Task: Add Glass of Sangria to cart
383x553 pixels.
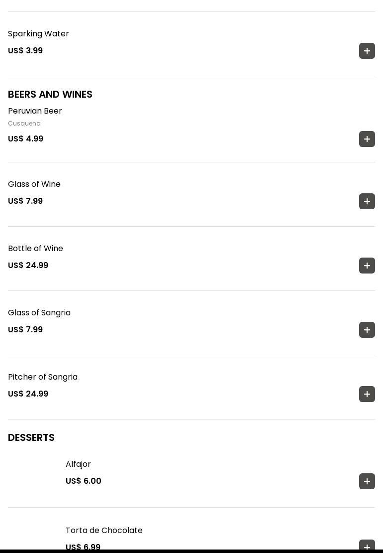Action: pos(367,330)
